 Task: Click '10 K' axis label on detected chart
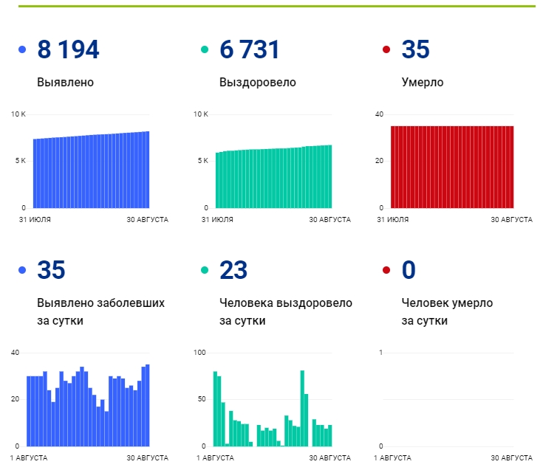18,114
